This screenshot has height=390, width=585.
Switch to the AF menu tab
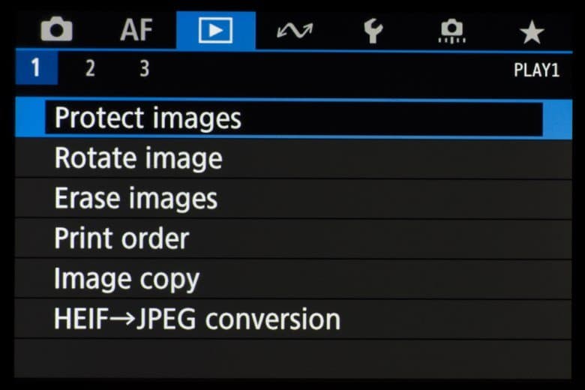coord(136,31)
